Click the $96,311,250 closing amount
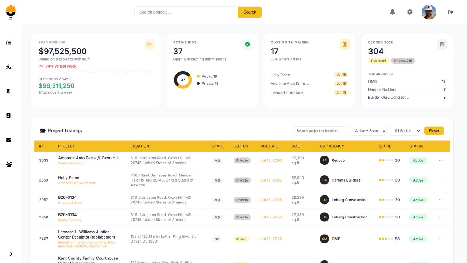 coord(57,86)
